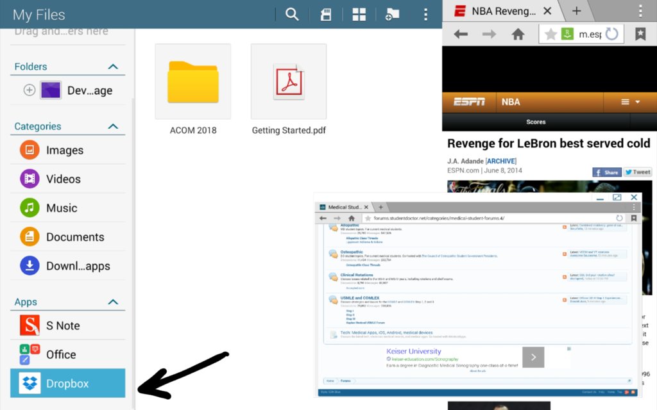Tap the SD card storage icon in My Files

pos(325,15)
